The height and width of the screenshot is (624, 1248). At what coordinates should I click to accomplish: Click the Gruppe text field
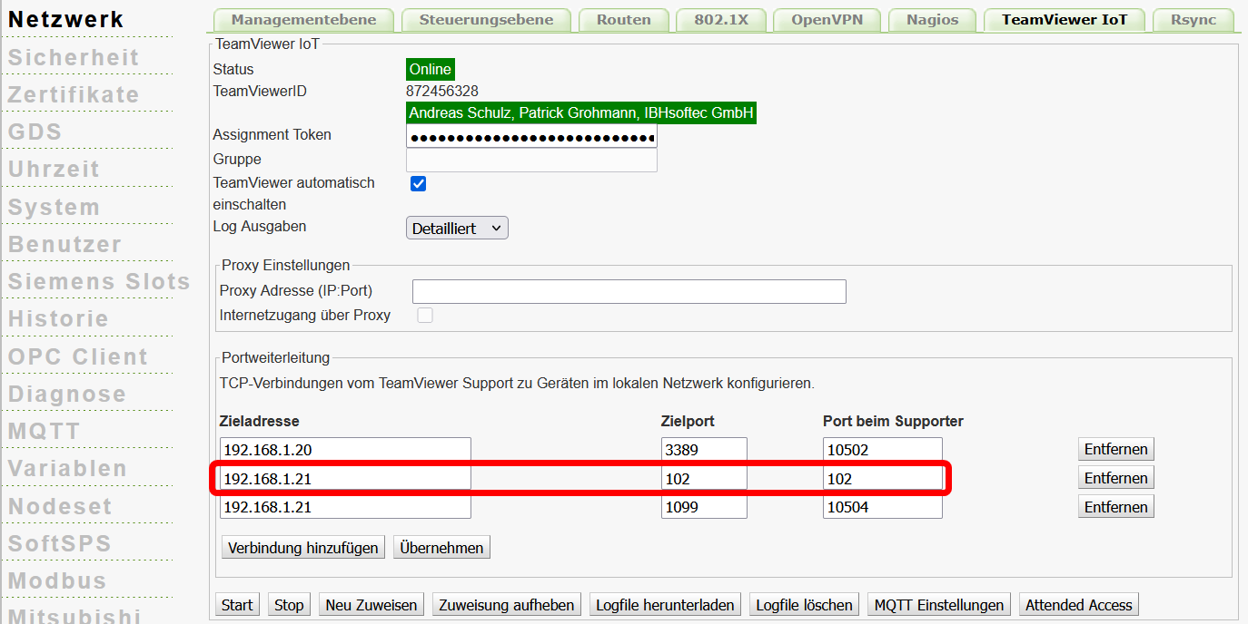point(531,160)
